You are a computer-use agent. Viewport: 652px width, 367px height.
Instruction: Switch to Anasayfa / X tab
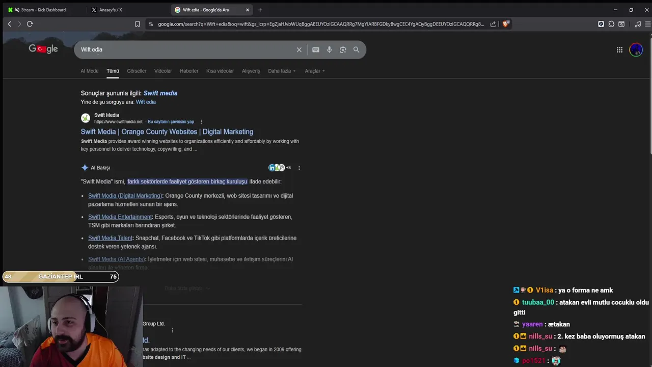pyautogui.click(x=127, y=10)
